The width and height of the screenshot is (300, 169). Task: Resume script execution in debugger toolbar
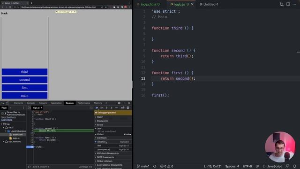click(x=97, y=108)
